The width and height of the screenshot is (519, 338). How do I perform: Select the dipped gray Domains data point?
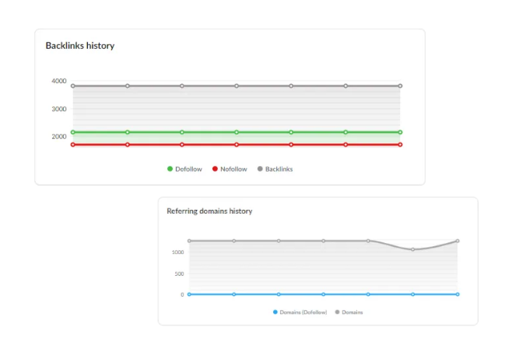[412, 249]
